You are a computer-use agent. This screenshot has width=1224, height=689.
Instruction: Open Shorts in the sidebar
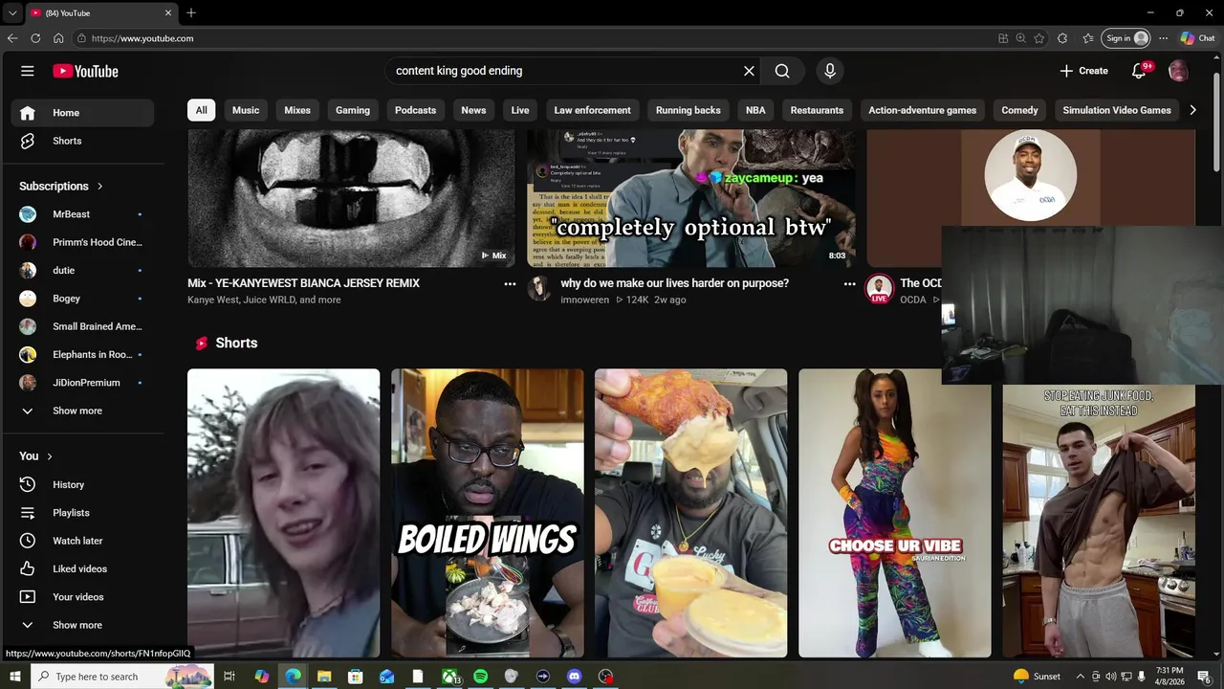[x=82, y=141]
